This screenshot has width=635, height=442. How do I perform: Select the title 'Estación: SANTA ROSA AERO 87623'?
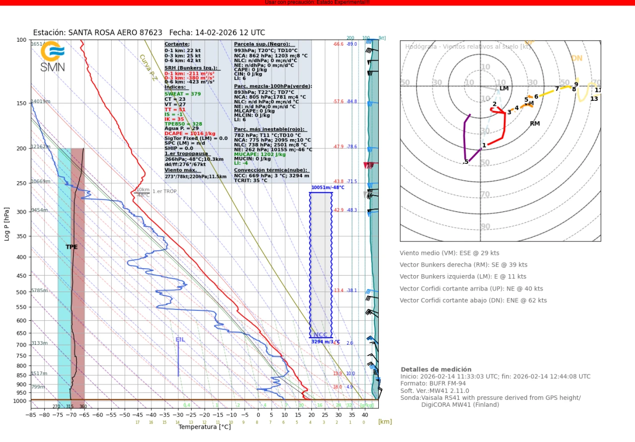(x=98, y=33)
